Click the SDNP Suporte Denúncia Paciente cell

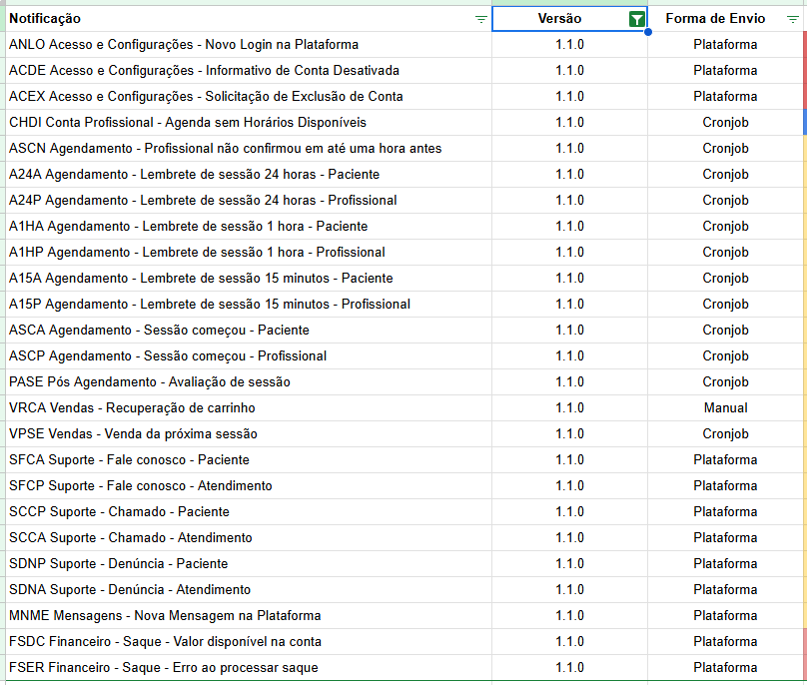click(x=119, y=564)
